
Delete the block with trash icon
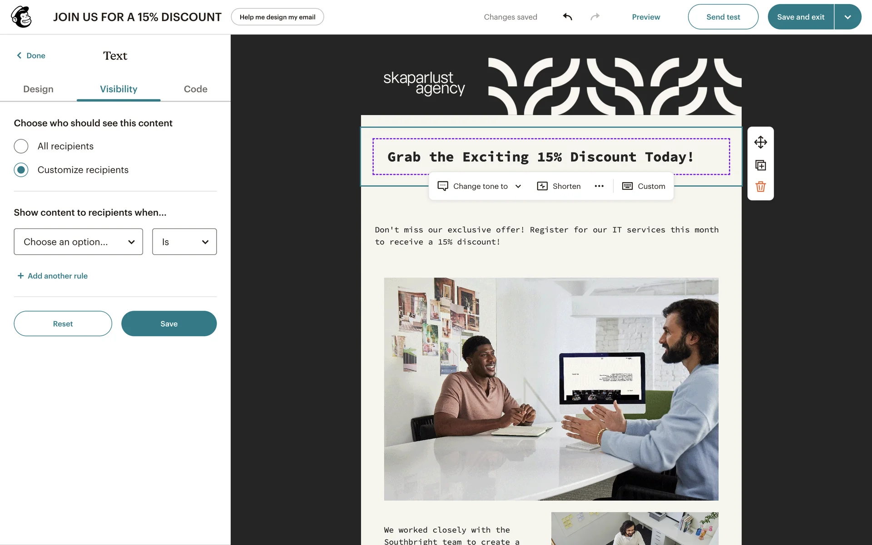tap(760, 187)
